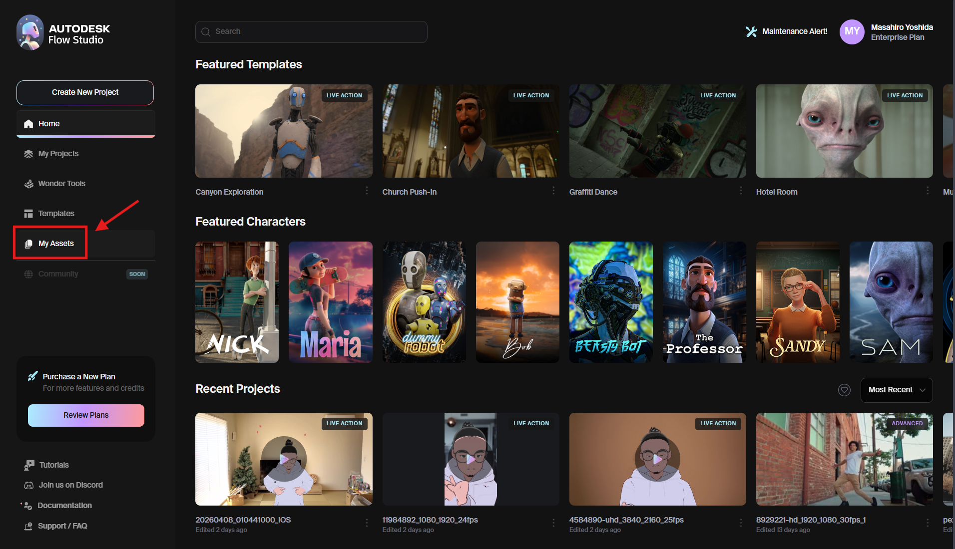Open options for project 11984892_1080_1920_24fps
The height and width of the screenshot is (549, 955).
[553, 523]
